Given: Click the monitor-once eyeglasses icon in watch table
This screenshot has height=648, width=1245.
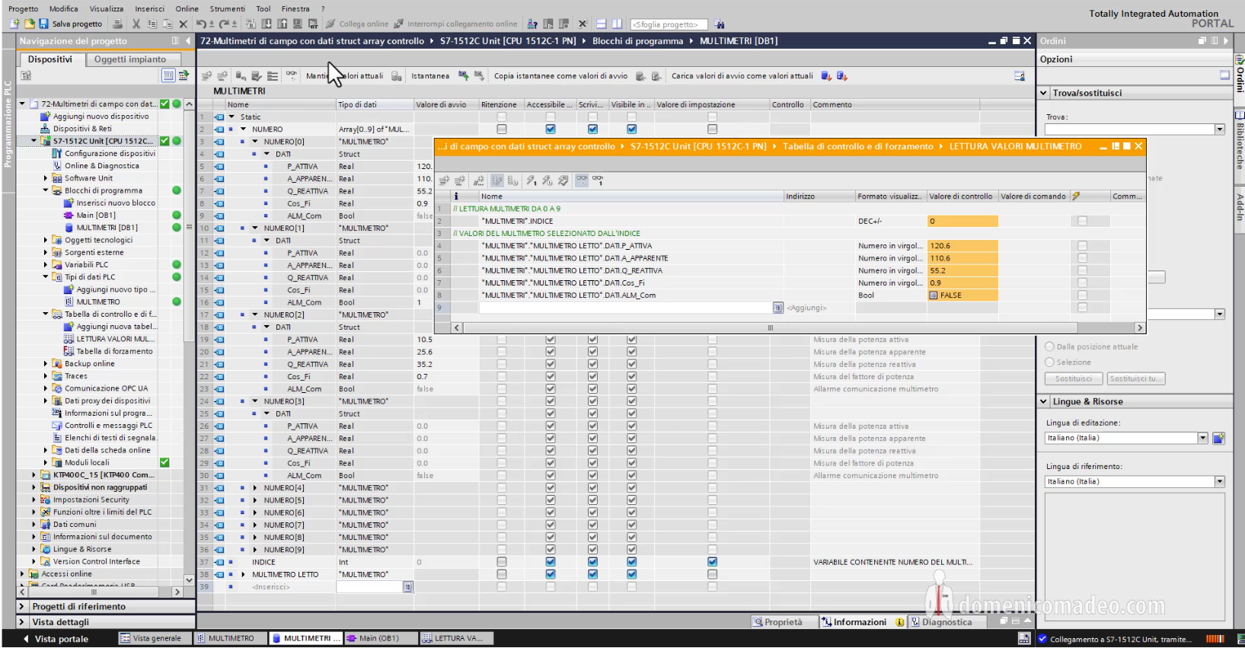Looking at the screenshot, I should pyautogui.click(x=599, y=180).
